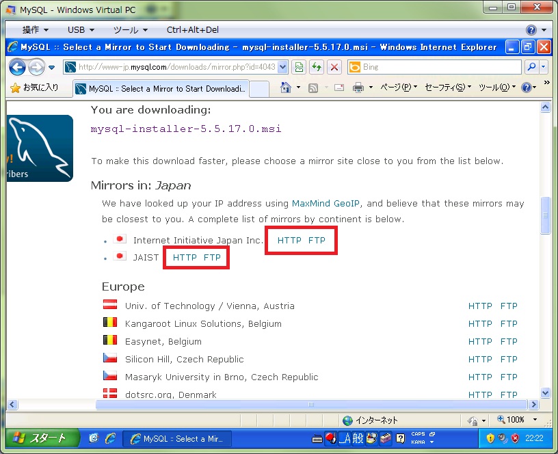Open recent pages dropdown beside Forward arrow
The width and height of the screenshot is (558, 454).
(51, 67)
